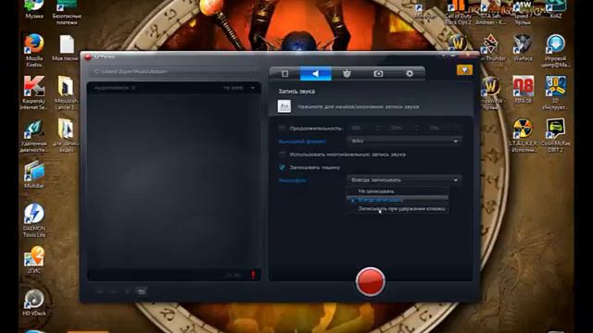Launch War Thunder from desktop
The height and width of the screenshot is (333, 593).
pos(492,47)
